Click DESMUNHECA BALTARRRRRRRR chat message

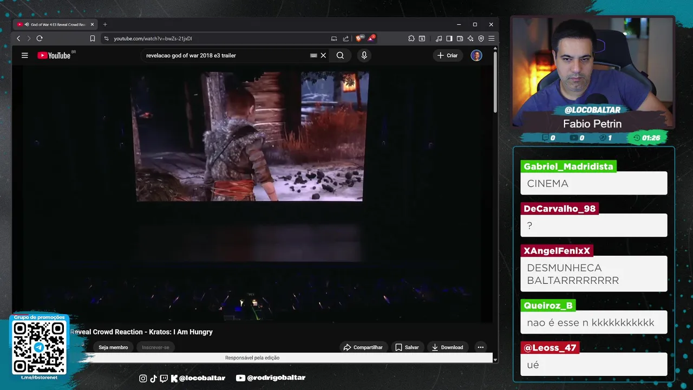point(594,274)
